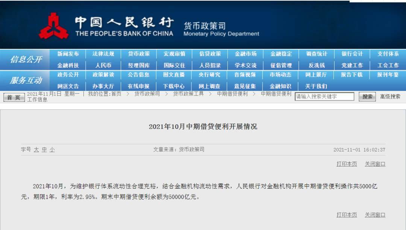
Task: Click the top 打印本页 print link
Action: click(347, 164)
